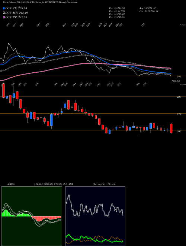
Task: Click the ADX heading label
Action: [71, 184]
